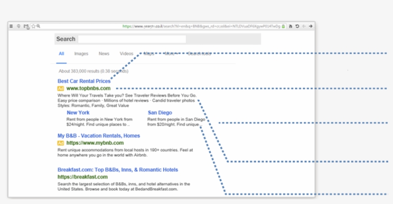Screen dimensions: 393x204
Task: Open the New York sitelink
Action: click(x=78, y=113)
